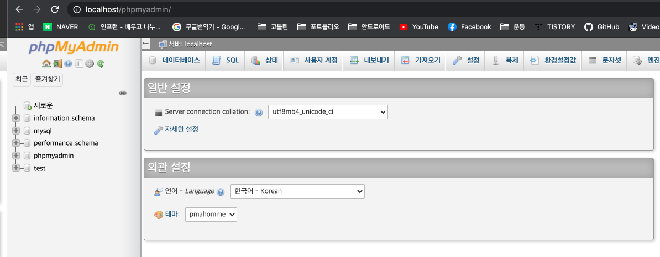Screen dimensions: 660x257
Task: Click help icon beside Language label
Action: click(221, 191)
